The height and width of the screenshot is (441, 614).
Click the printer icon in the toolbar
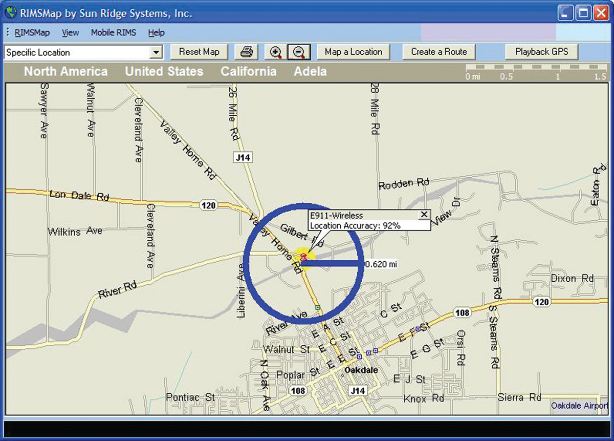(247, 52)
